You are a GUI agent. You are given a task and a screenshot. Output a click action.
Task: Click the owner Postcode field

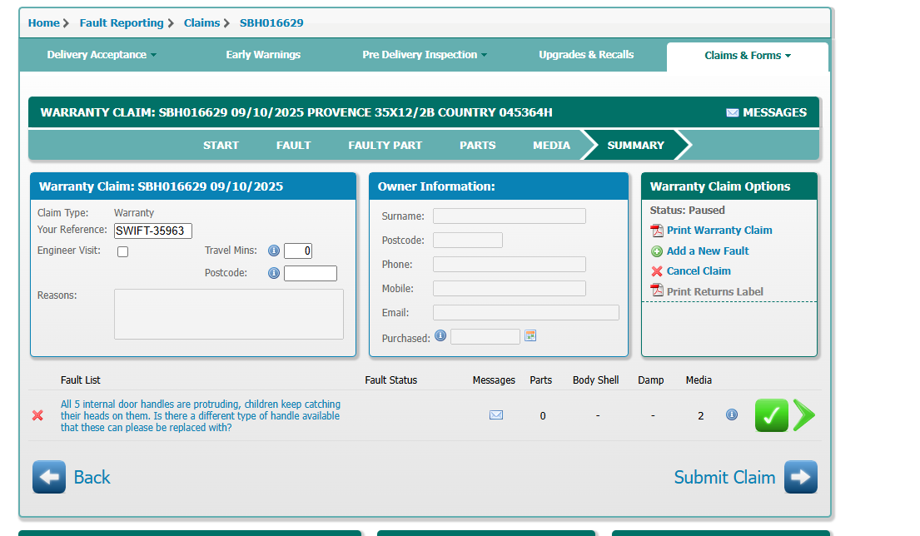coord(468,241)
